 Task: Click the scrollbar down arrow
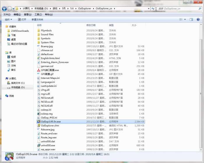point(201,150)
